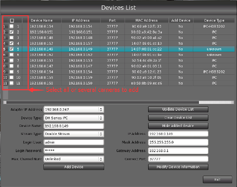Click the Gateway Address field
Viewport: 237px width, 187px height.
(178, 151)
